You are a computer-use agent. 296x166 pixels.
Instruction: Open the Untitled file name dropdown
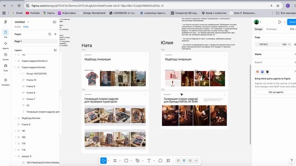[x=28, y=22]
